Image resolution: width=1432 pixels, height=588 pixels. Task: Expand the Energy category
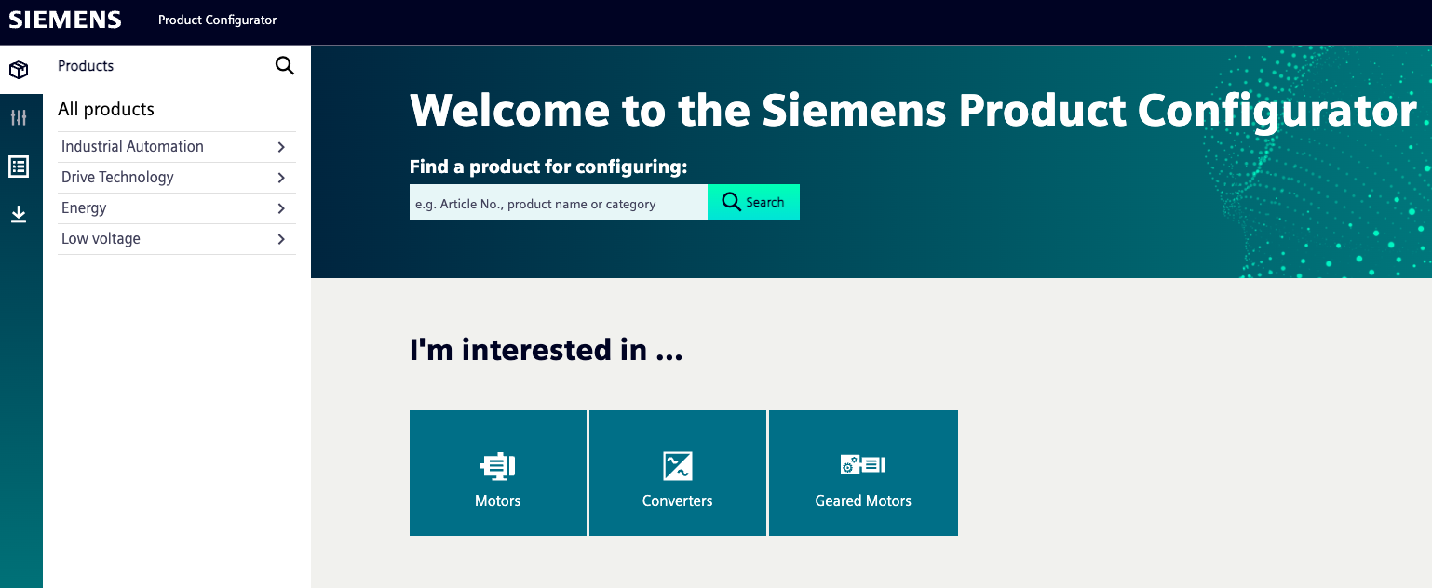click(176, 207)
